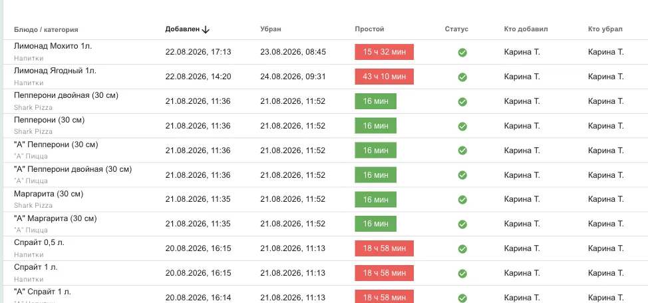The image size is (648, 303).
Task: Click the added date 20.08.2026, 16:14
Action: [x=198, y=298]
